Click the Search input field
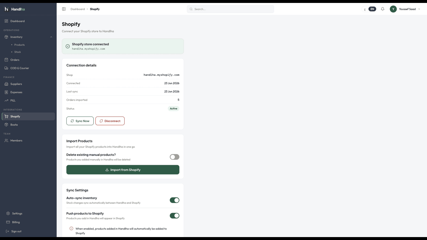The height and width of the screenshot is (240, 427). (230, 9)
